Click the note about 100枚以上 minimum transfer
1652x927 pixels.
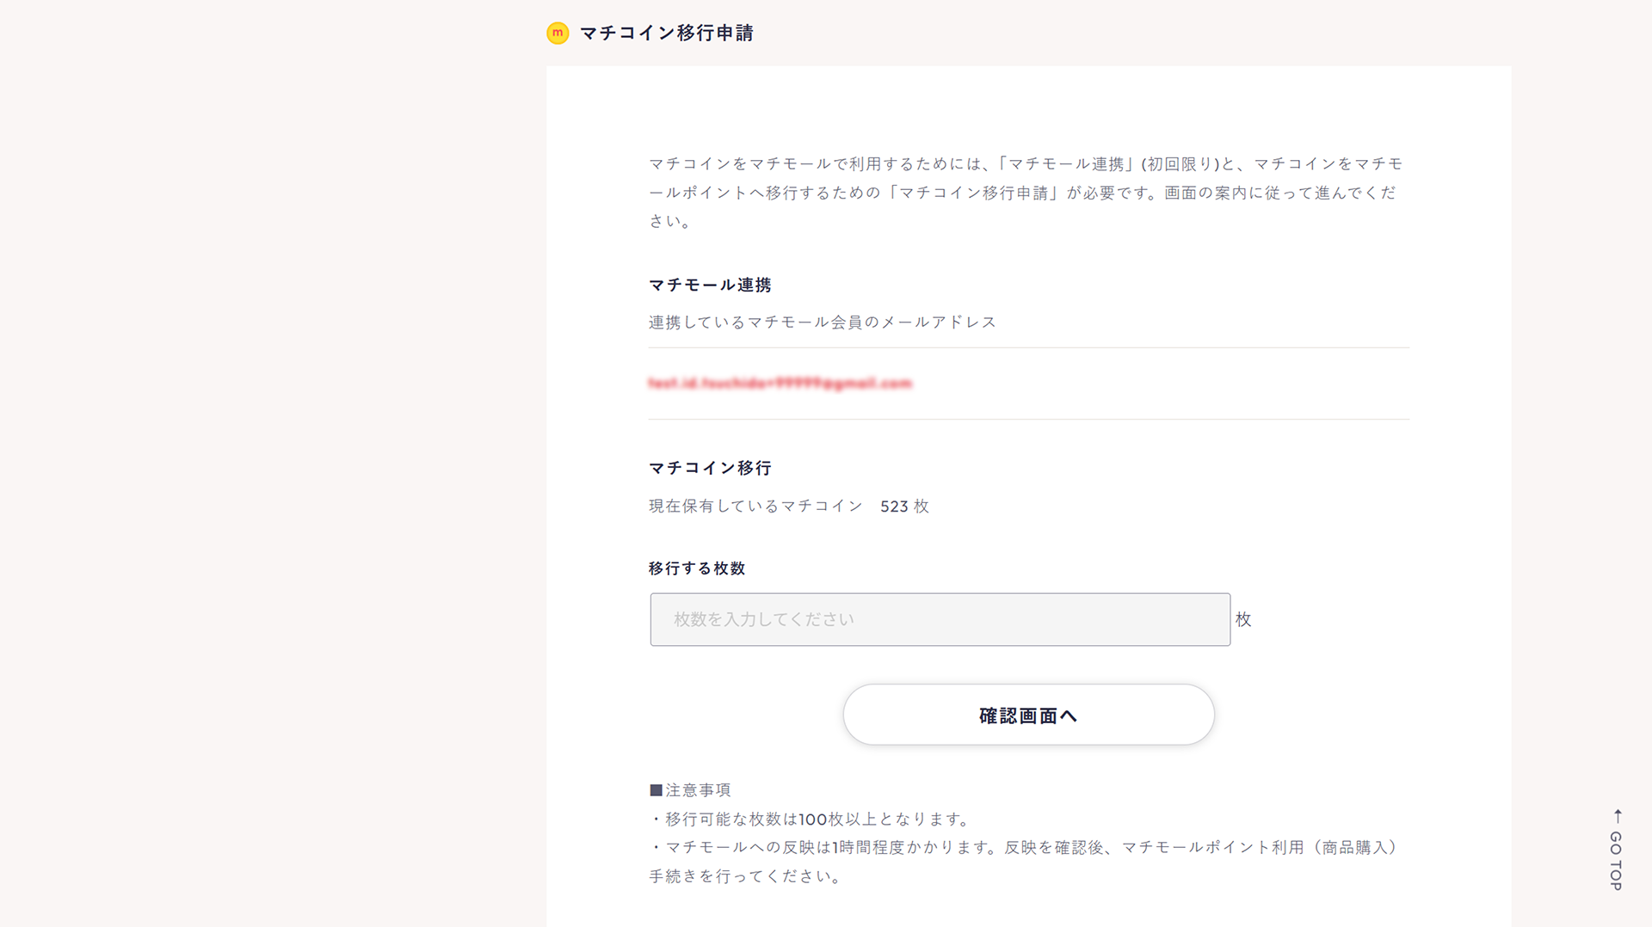pyautogui.click(x=811, y=819)
